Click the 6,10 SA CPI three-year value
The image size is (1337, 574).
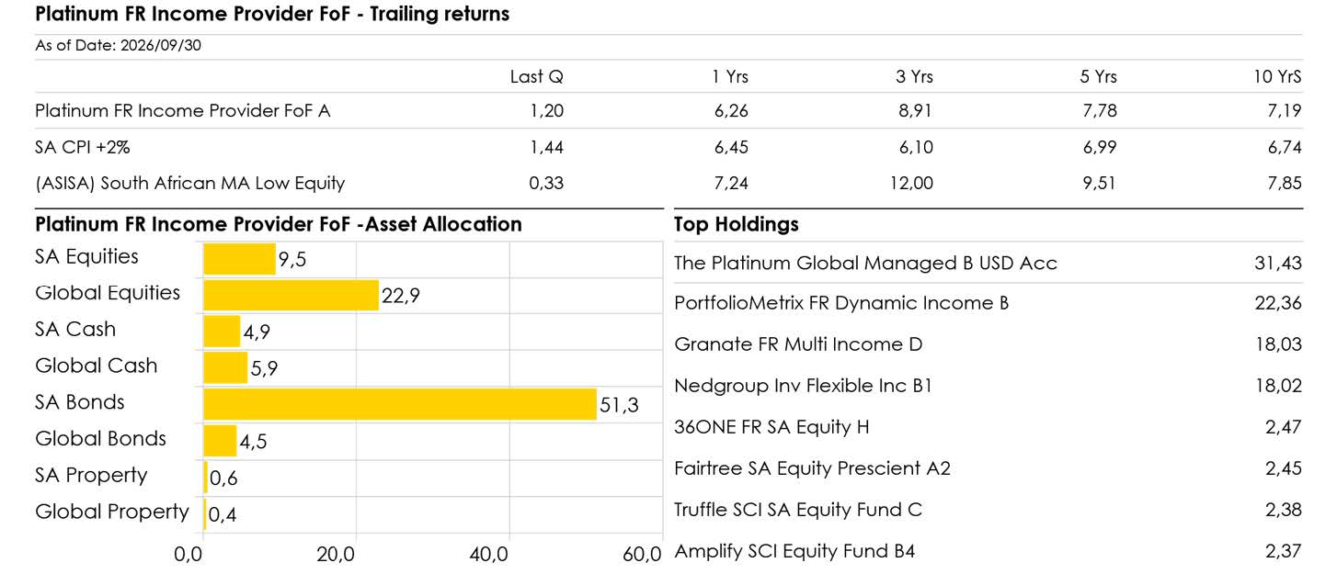pos(915,147)
